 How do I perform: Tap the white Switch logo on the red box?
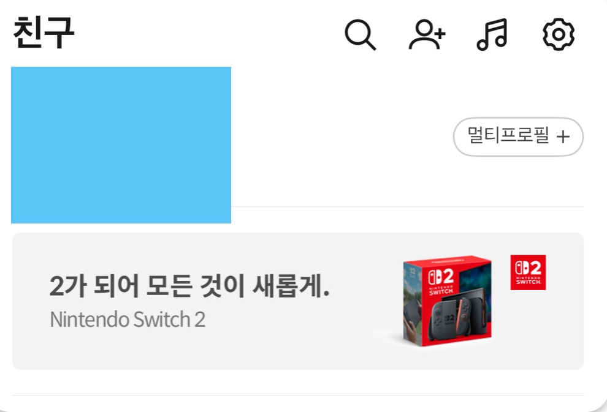(x=441, y=282)
